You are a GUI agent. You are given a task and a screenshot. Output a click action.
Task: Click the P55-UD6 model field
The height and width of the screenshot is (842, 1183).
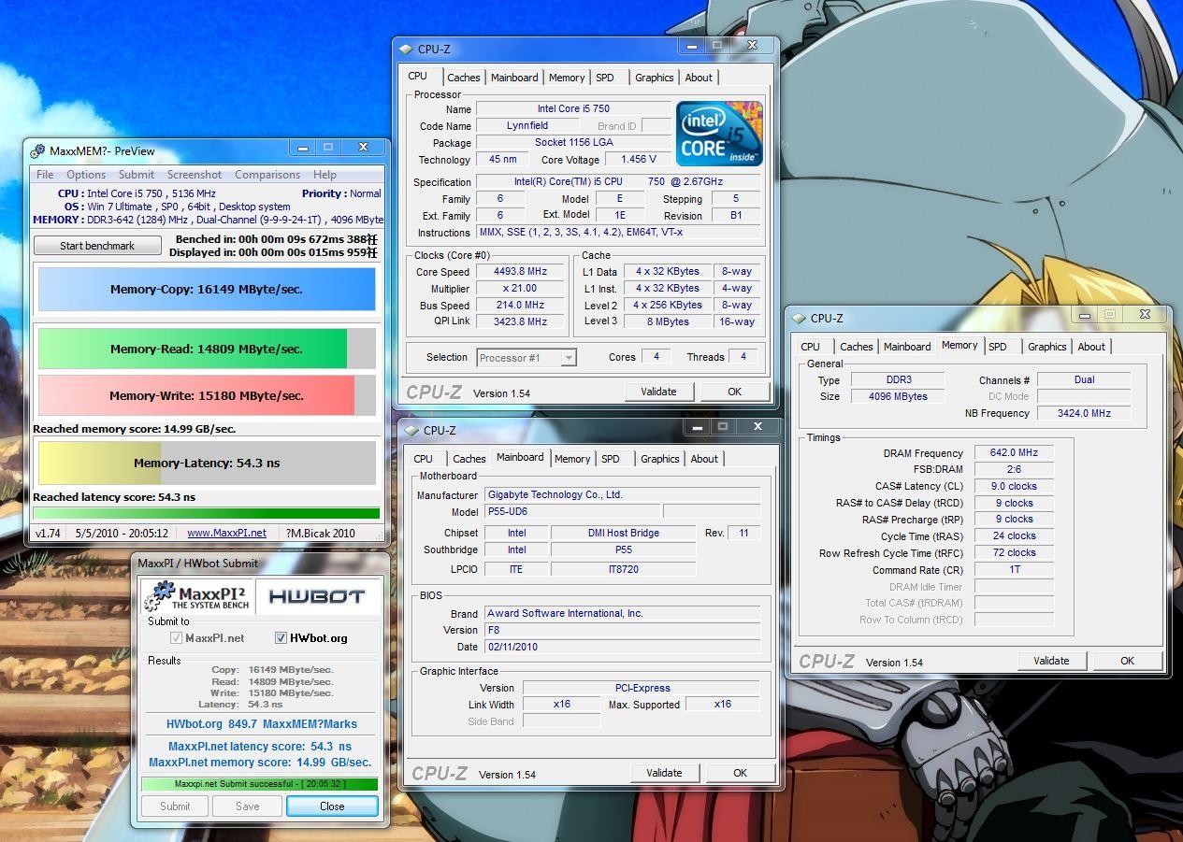click(572, 511)
